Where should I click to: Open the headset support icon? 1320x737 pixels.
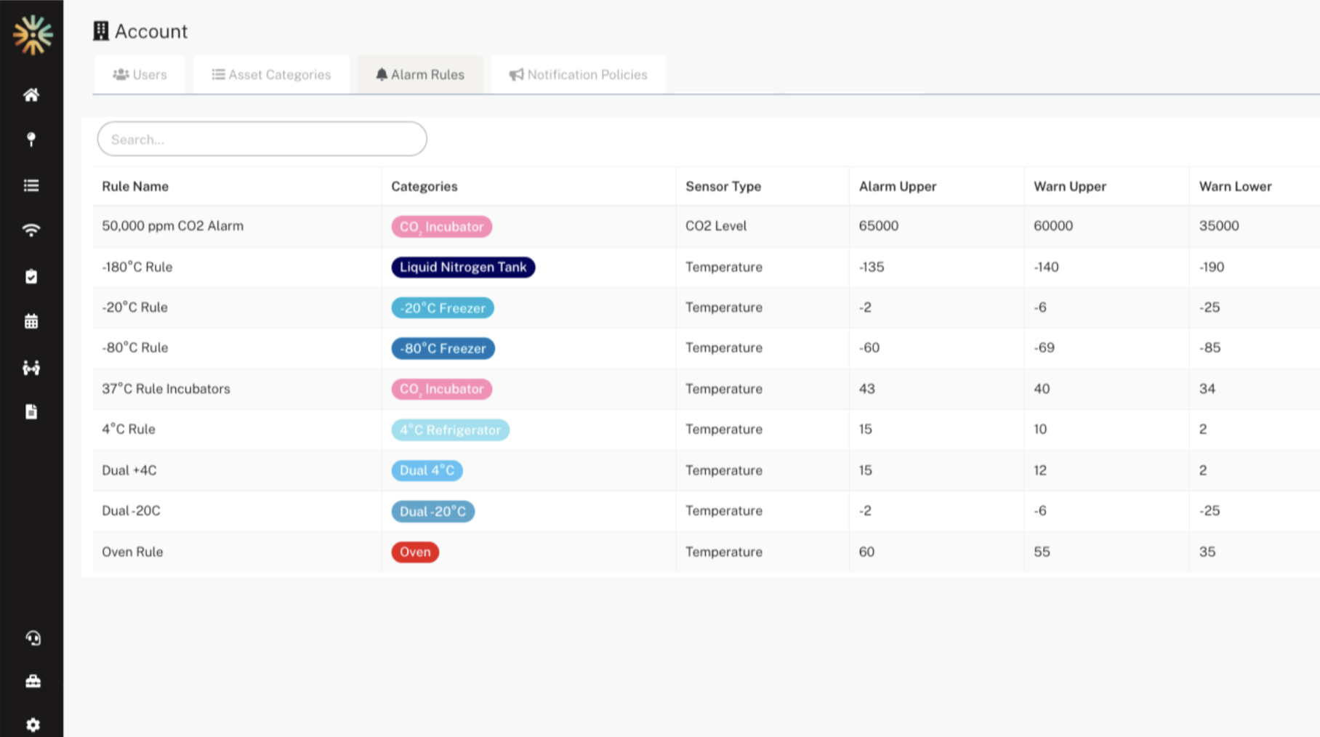33,638
